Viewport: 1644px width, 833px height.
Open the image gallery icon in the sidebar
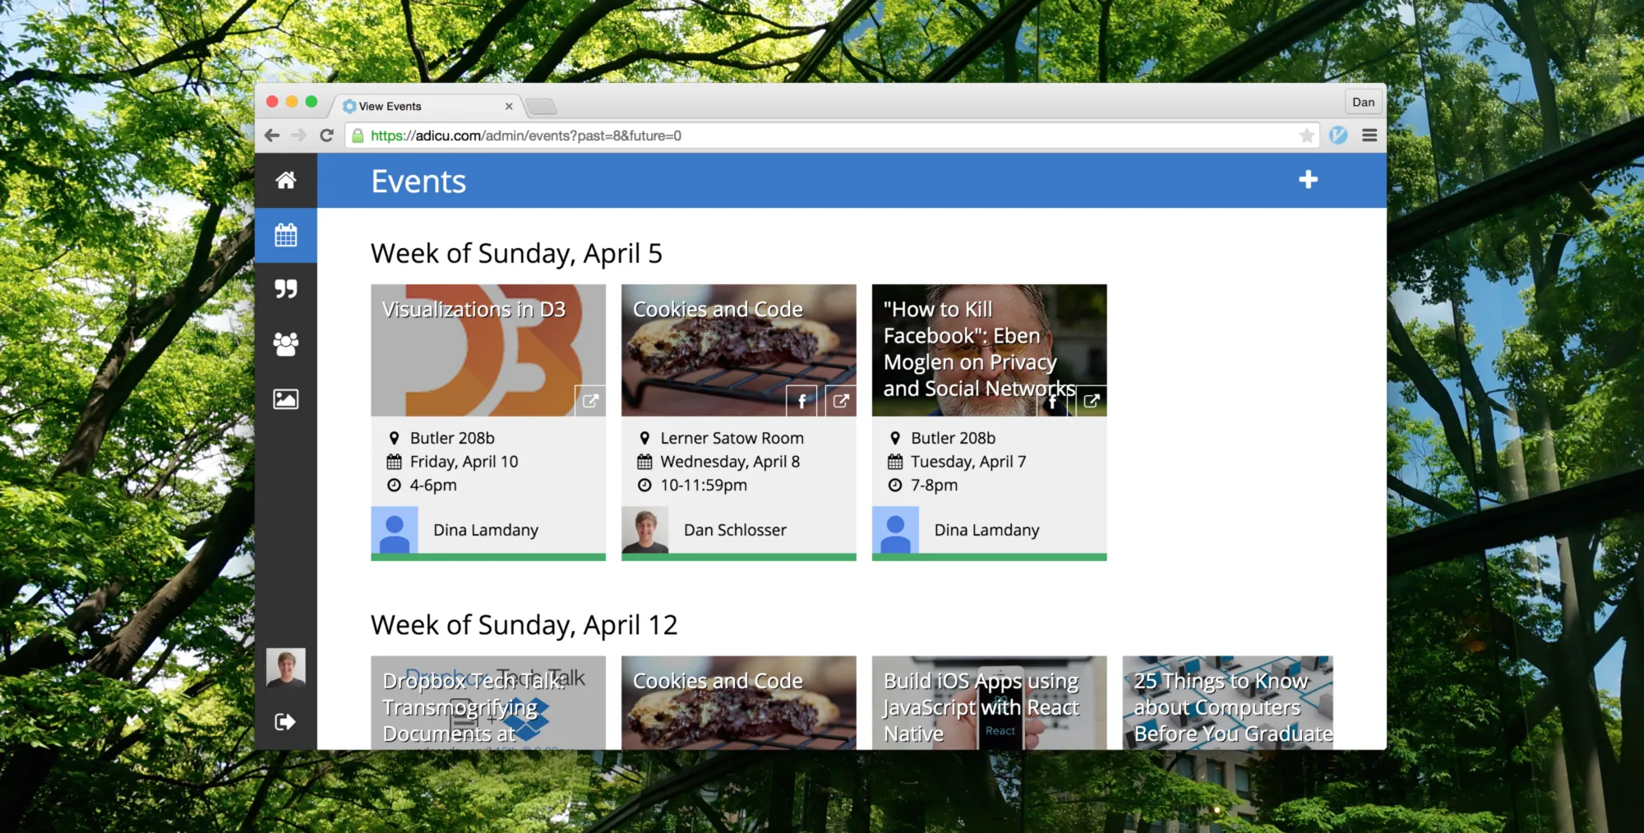(x=285, y=399)
